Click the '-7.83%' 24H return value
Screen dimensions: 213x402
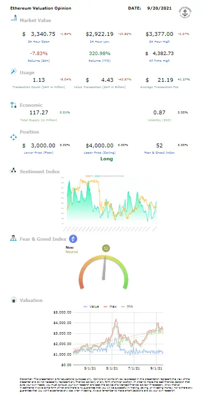[x=39, y=53]
